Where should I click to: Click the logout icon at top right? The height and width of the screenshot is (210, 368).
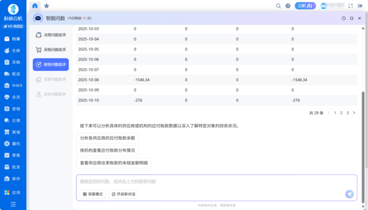360,6
